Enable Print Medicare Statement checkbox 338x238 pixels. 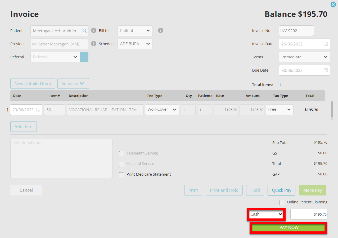122,175
